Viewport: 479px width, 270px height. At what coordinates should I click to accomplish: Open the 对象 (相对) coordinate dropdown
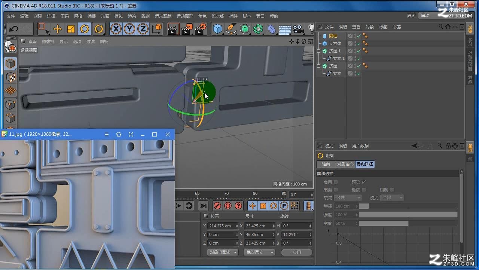click(x=223, y=252)
